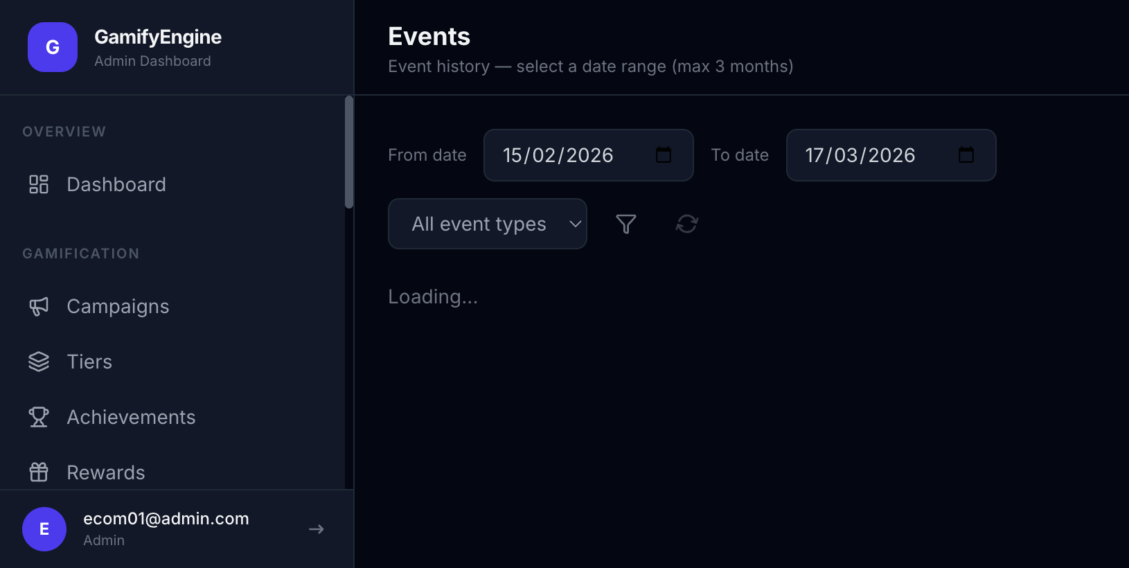Open the All event types dropdown

coord(487,224)
